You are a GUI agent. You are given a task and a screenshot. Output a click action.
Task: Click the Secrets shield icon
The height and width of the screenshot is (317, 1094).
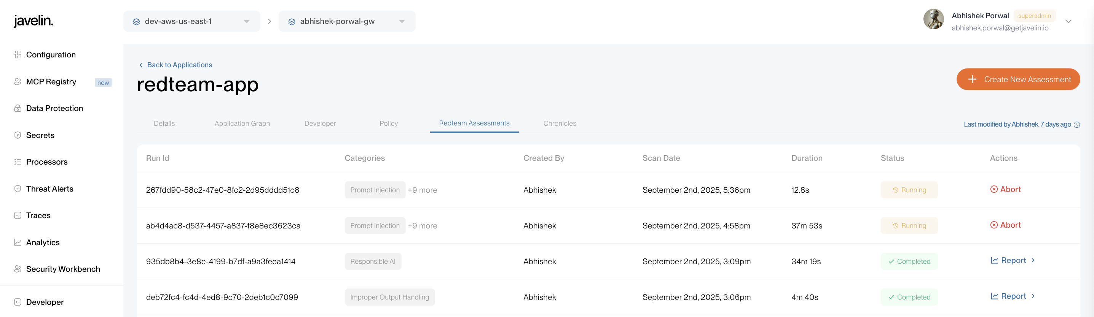coord(18,135)
